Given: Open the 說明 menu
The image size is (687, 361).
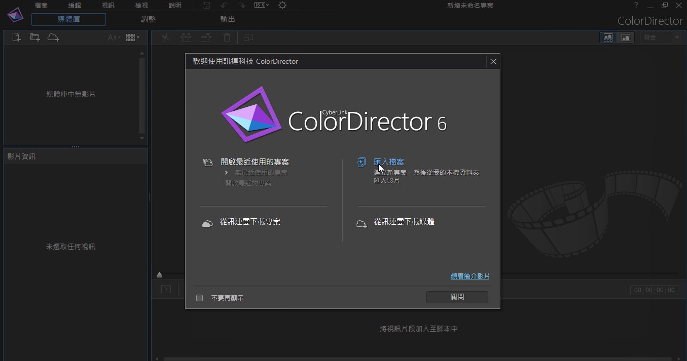Looking at the screenshot, I should pos(175,6).
